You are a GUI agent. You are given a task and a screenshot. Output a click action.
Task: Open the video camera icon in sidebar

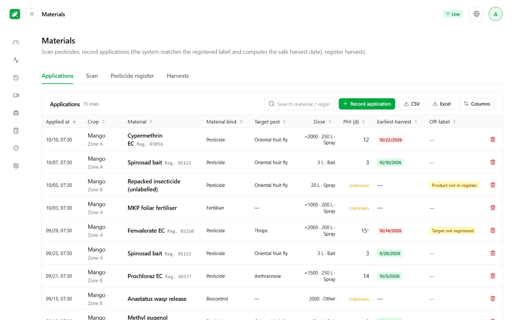coord(16,95)
